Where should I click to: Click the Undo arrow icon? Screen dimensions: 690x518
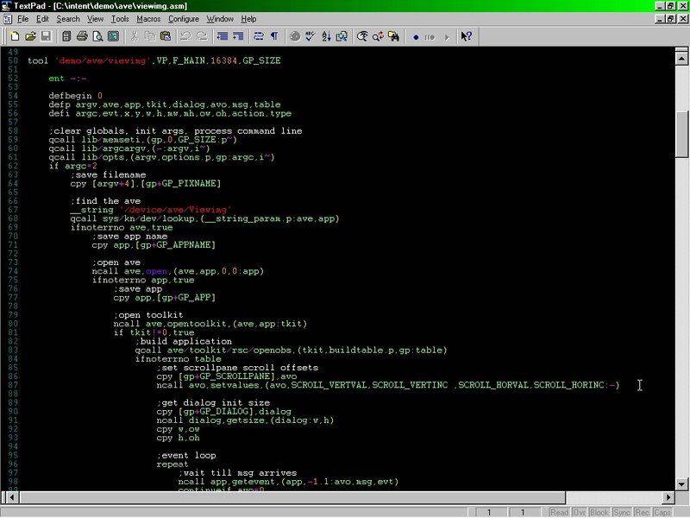[x=185, y=36]
